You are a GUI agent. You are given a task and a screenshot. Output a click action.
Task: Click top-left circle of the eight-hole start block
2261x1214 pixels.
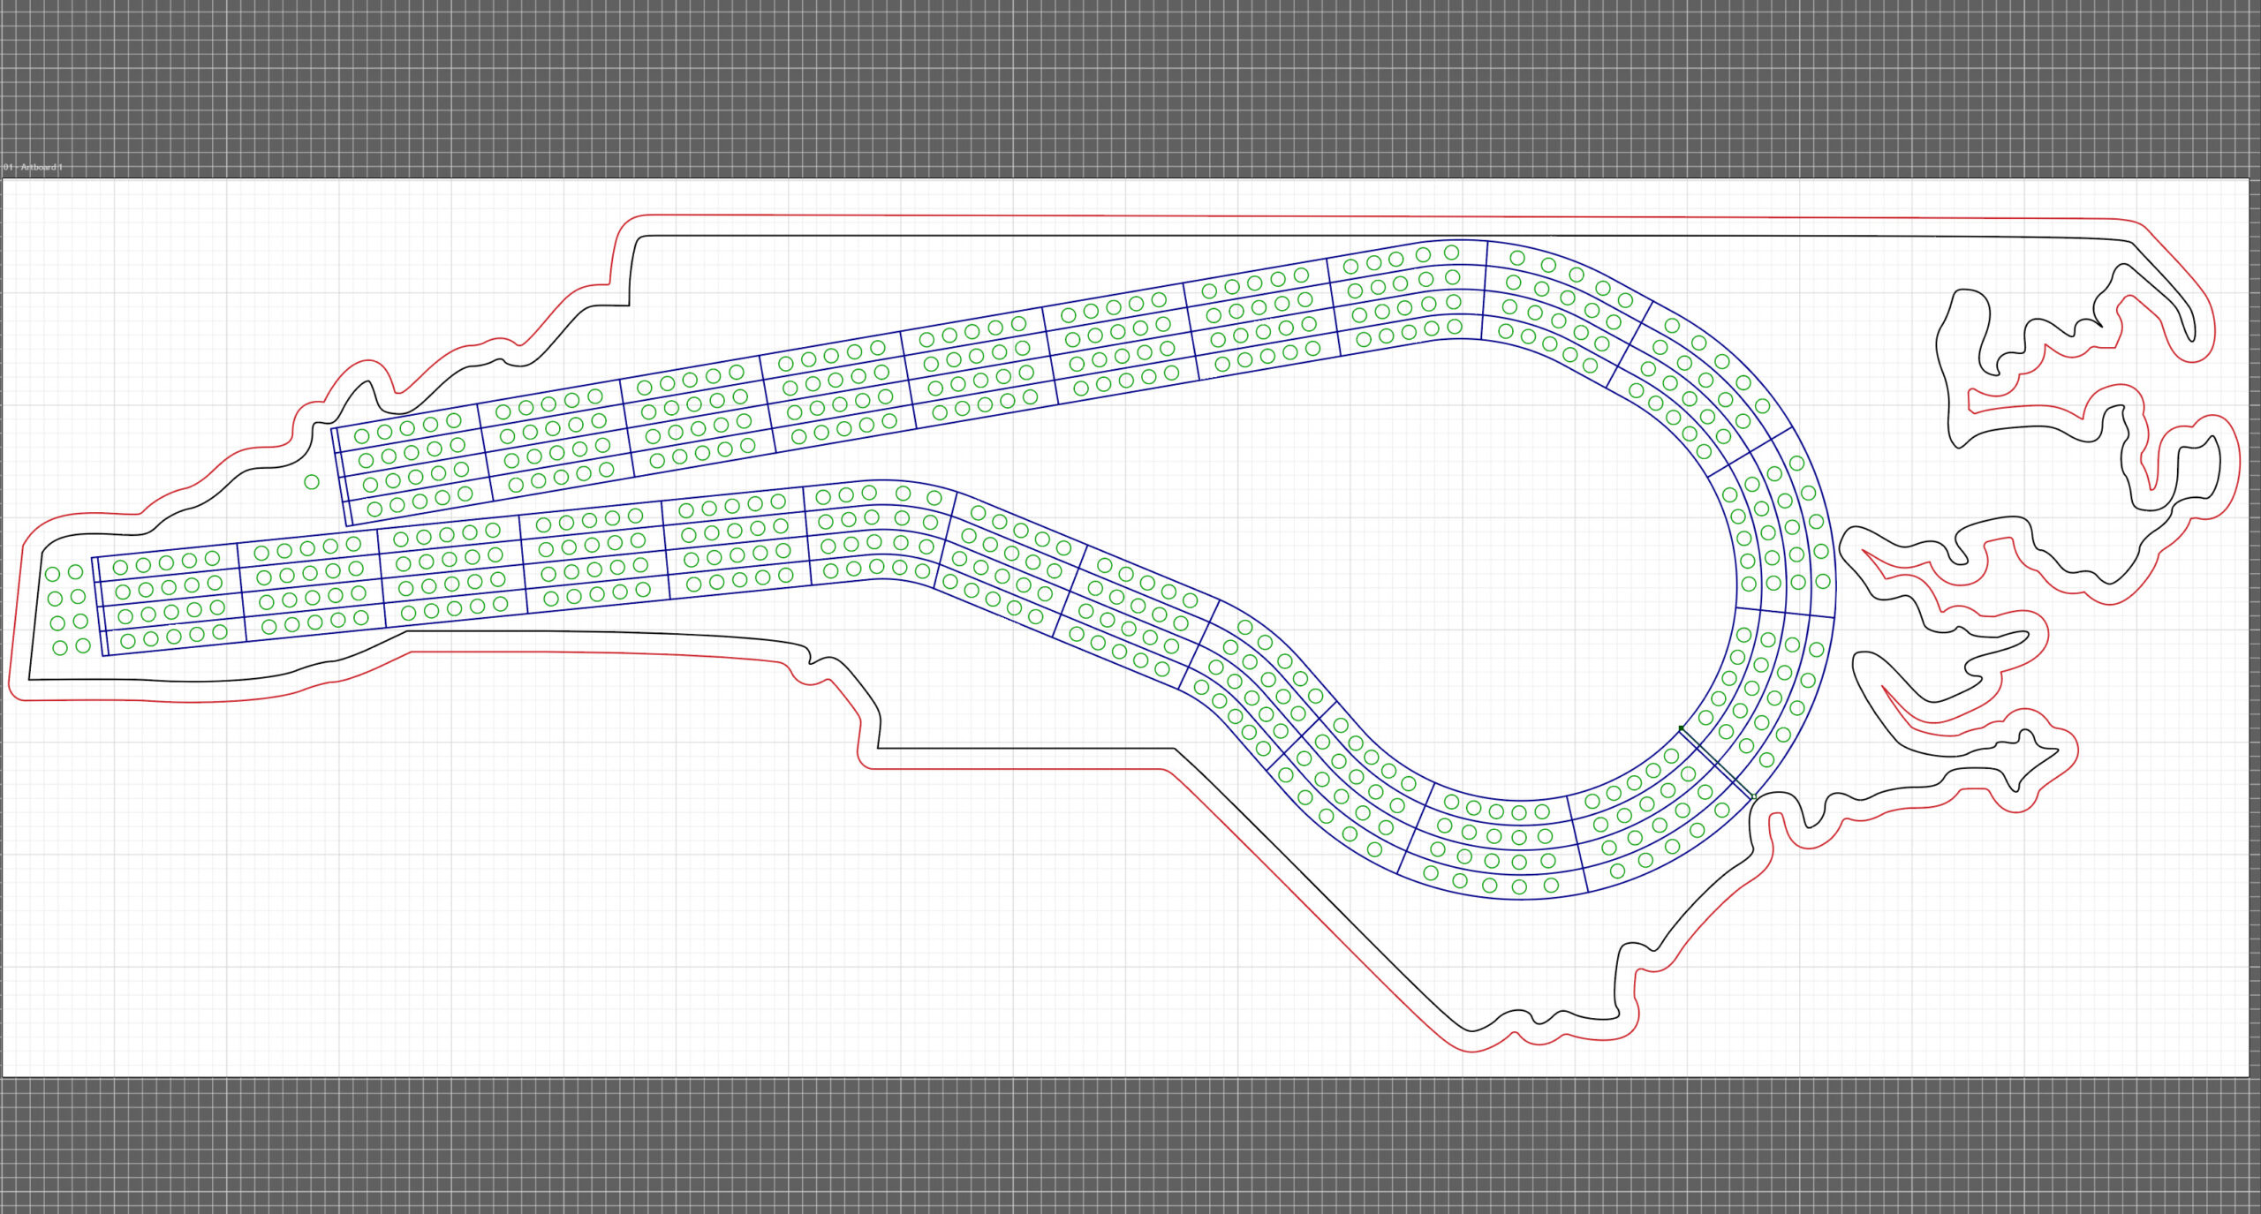point(52,574)
